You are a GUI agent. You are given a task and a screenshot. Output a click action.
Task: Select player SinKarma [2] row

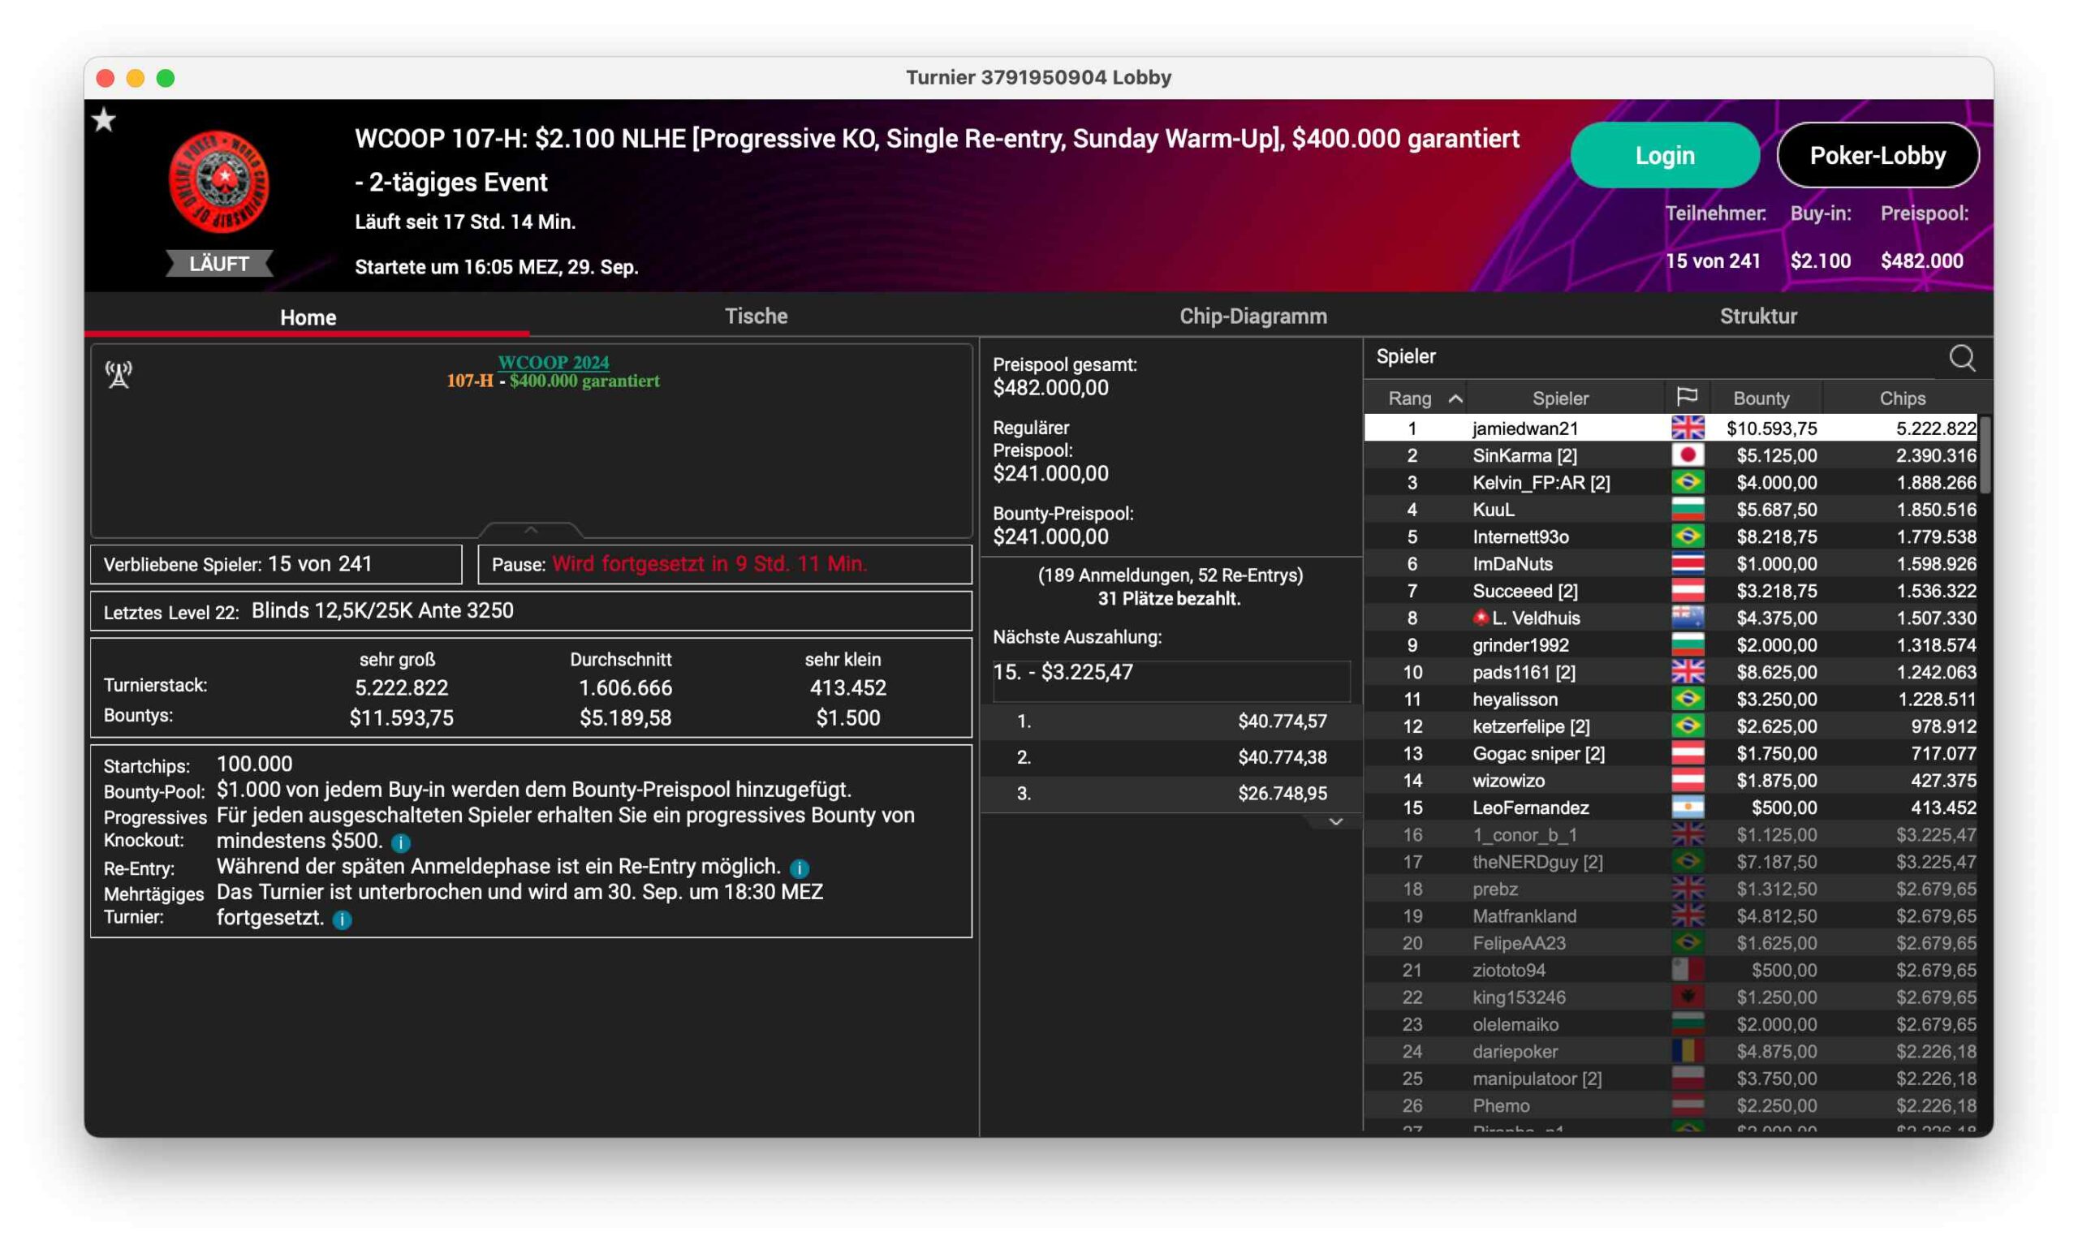click(1524, 455)
